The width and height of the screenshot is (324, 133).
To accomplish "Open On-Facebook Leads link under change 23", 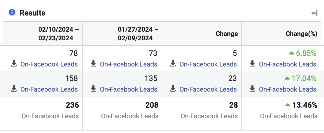I will click(x=208, y=89).
